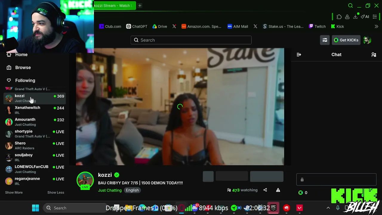Open Xenathewitch channel in the following list
Viewport: 382px width, 215px height.
point(35,110)
